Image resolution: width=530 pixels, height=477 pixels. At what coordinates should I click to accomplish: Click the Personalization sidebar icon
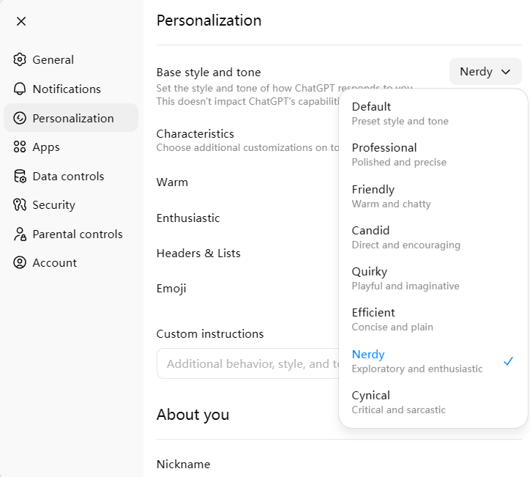(20, 118)
